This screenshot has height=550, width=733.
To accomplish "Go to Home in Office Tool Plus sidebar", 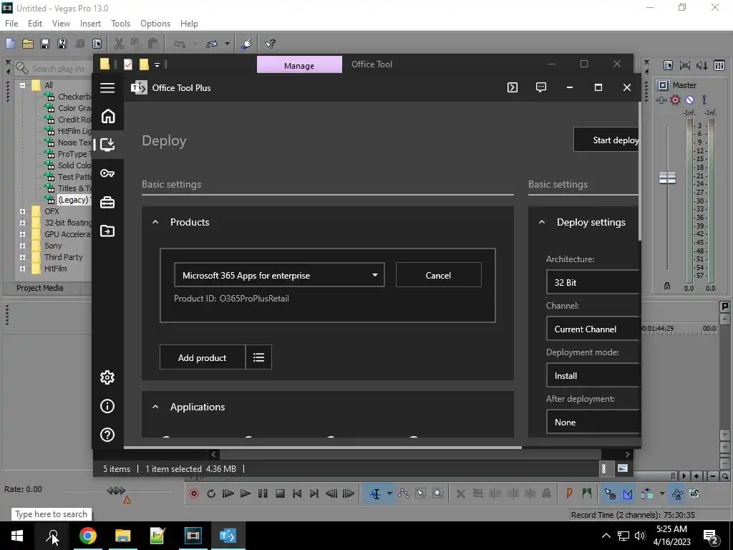I will [x=108, y=116].
